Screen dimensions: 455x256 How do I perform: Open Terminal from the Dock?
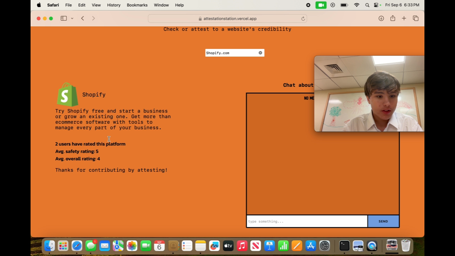(344, 246)
